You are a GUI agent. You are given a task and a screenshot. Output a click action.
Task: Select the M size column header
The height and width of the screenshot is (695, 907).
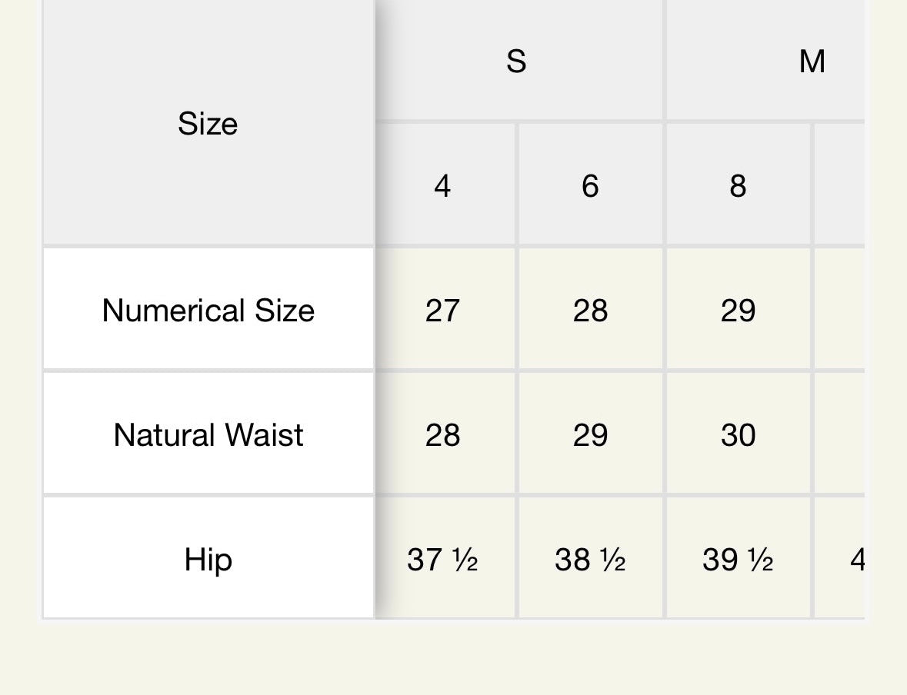pyautogui.click(x=811, y=61)
